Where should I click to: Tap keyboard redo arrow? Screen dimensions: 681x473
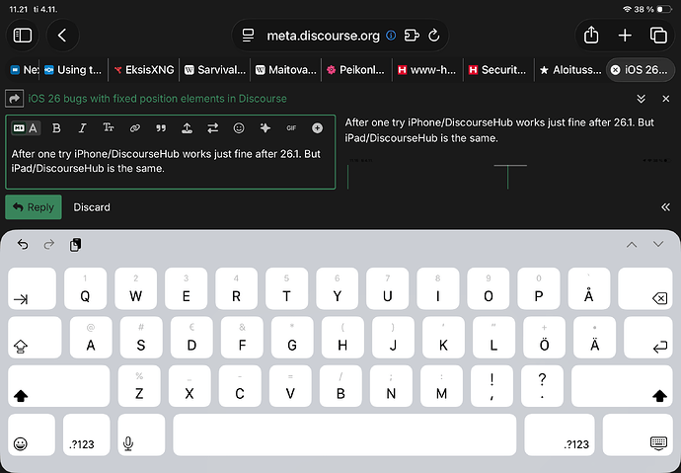49,245
